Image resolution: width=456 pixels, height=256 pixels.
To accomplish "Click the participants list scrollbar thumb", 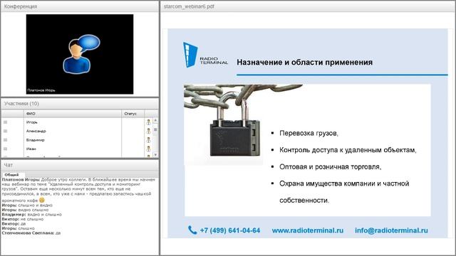I will 155,129.
